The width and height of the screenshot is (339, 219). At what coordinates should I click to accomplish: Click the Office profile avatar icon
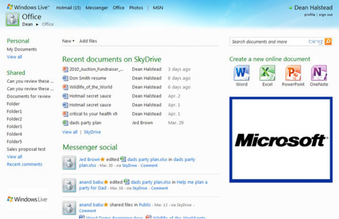tap(12, 19)
